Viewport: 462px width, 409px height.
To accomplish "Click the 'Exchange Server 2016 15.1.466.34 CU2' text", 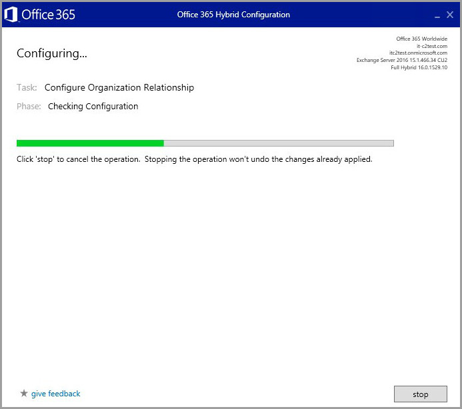I will pos(402,60).
